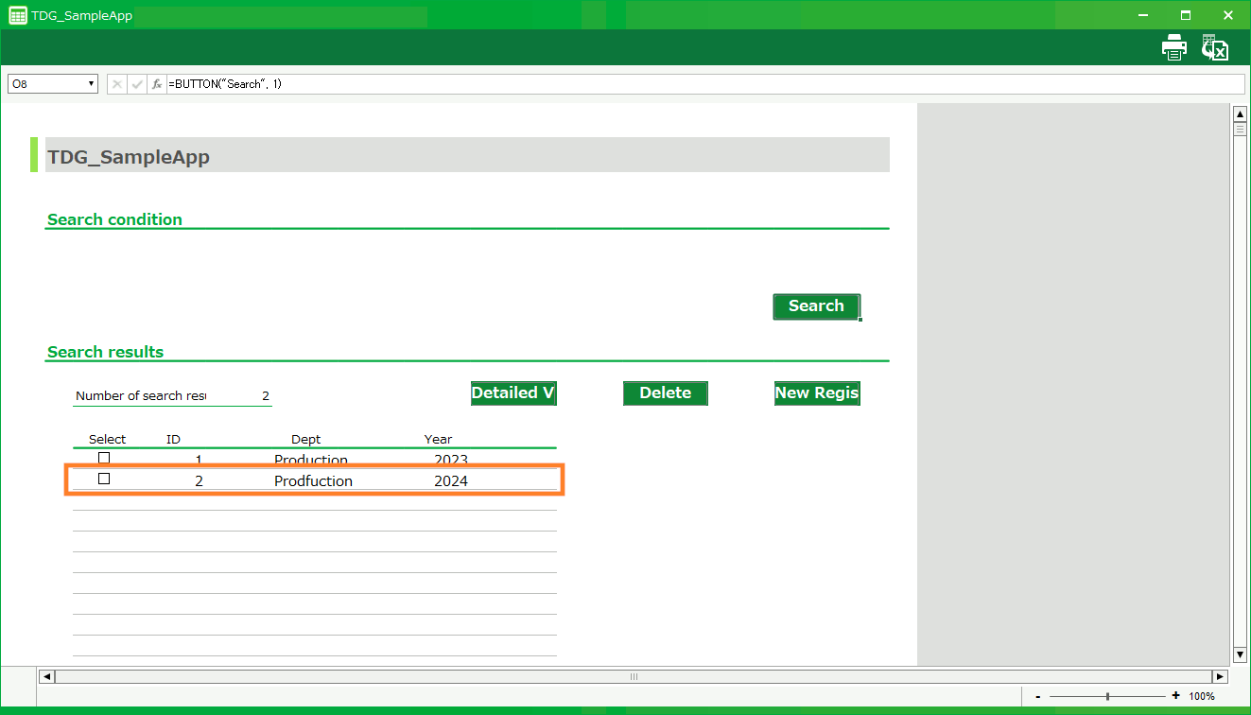
Task: Click the New Registration button
Action: [817, 393]
